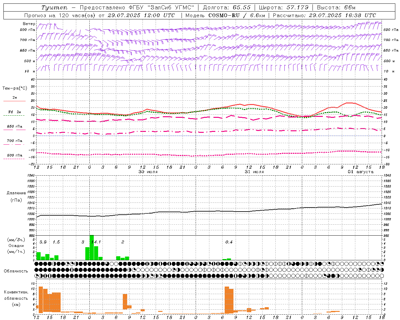Click the '3.9' precipitation total
The image size is (400, 320).
click(x=43, y=242)
